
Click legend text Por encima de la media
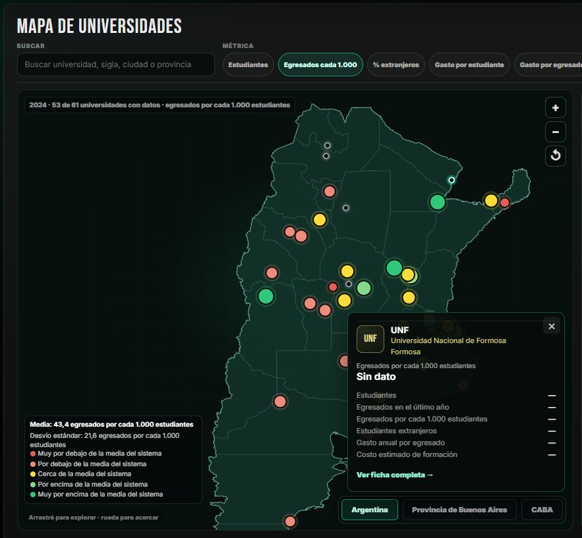pos(93,484)
